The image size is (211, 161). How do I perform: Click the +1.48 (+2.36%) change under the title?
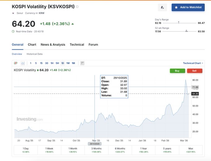[x=55, y=24]
